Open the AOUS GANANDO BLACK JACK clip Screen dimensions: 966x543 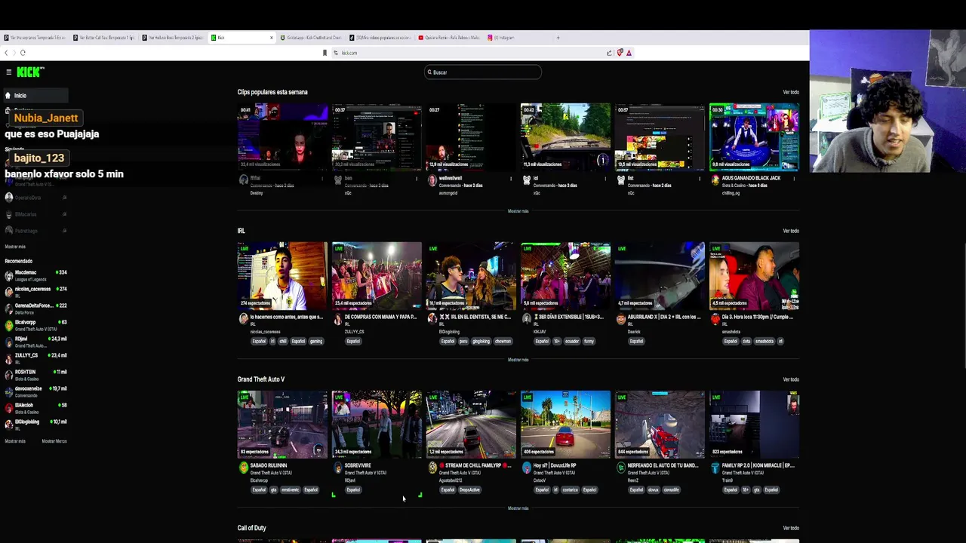tap(754, 137)
